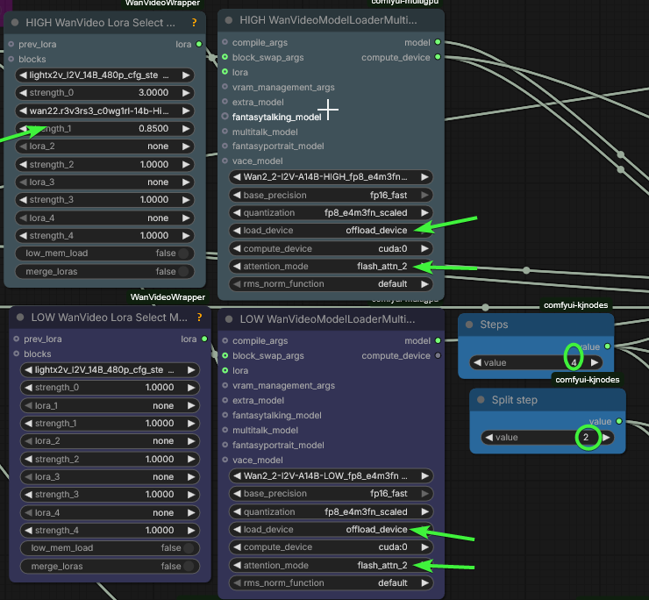Open base_precision dropdown in HIGH model loader
649x600 pixels.
coord(331,195)
